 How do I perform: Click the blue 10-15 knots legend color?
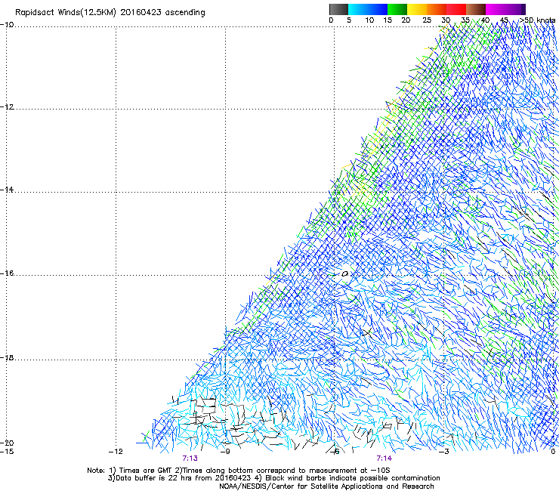tap(377, 9)
